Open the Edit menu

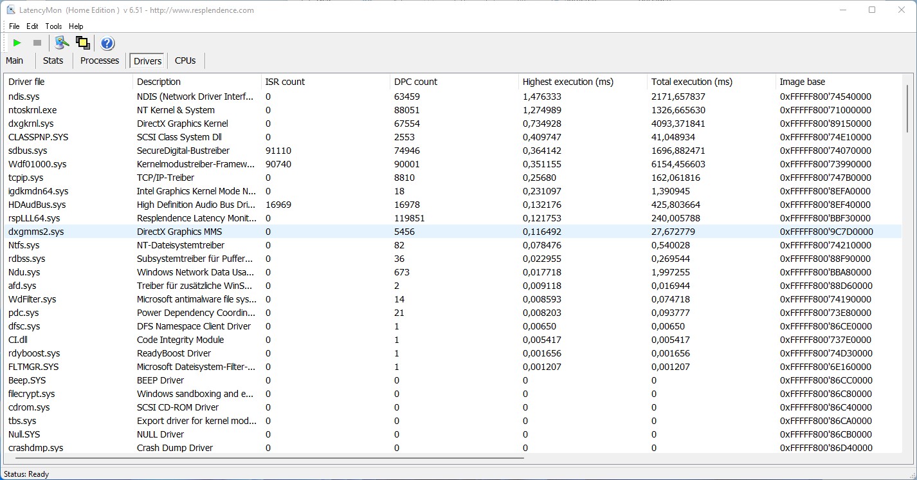32,26
